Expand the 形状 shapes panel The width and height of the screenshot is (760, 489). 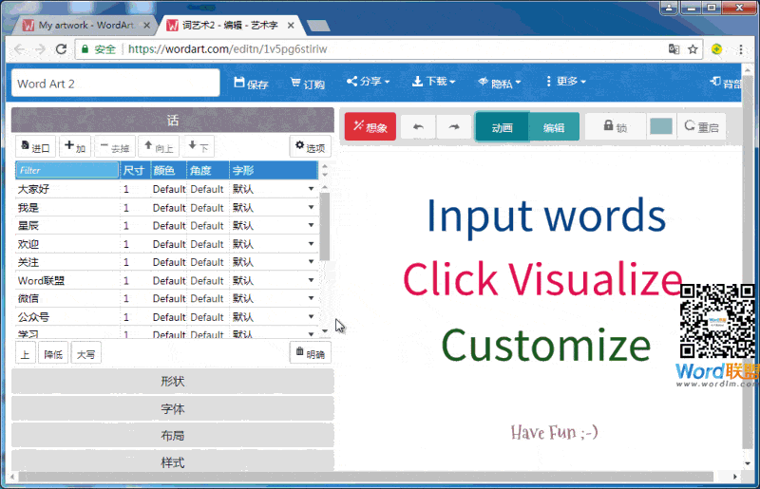(172, 381)
